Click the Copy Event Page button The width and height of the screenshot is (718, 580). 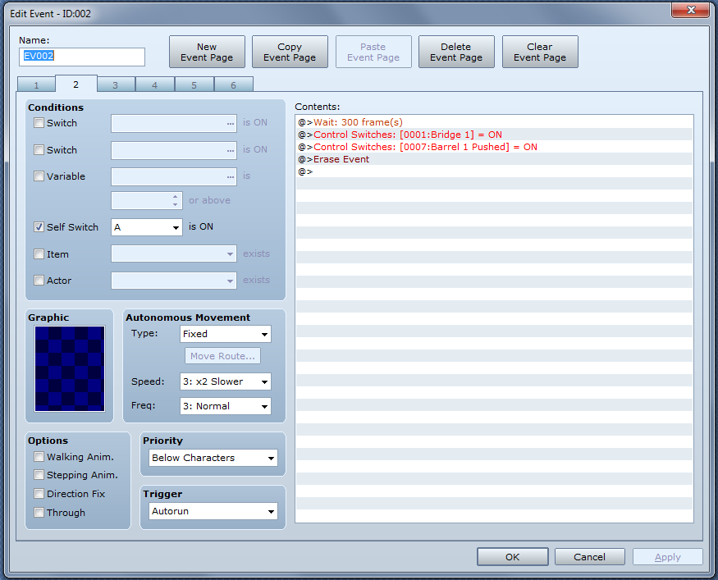290,52
